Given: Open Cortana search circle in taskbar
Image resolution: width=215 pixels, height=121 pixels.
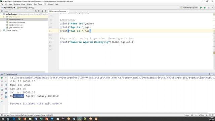Looking at the screenshot, I should [8, 119].
